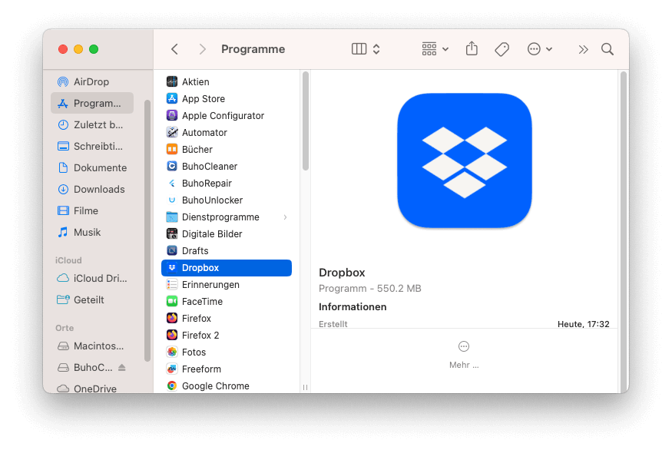Click the sidebar scrollbar

coord(147,230)
